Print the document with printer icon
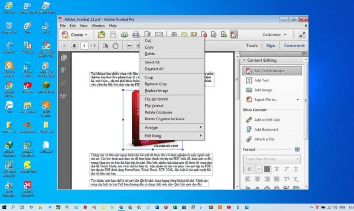This screenshot has height=211, width=354. (136, 35)
